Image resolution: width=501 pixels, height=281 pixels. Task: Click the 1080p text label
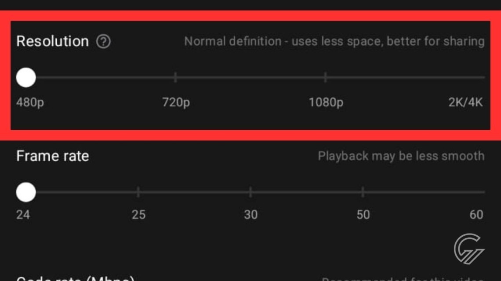[x=326, y=103]
